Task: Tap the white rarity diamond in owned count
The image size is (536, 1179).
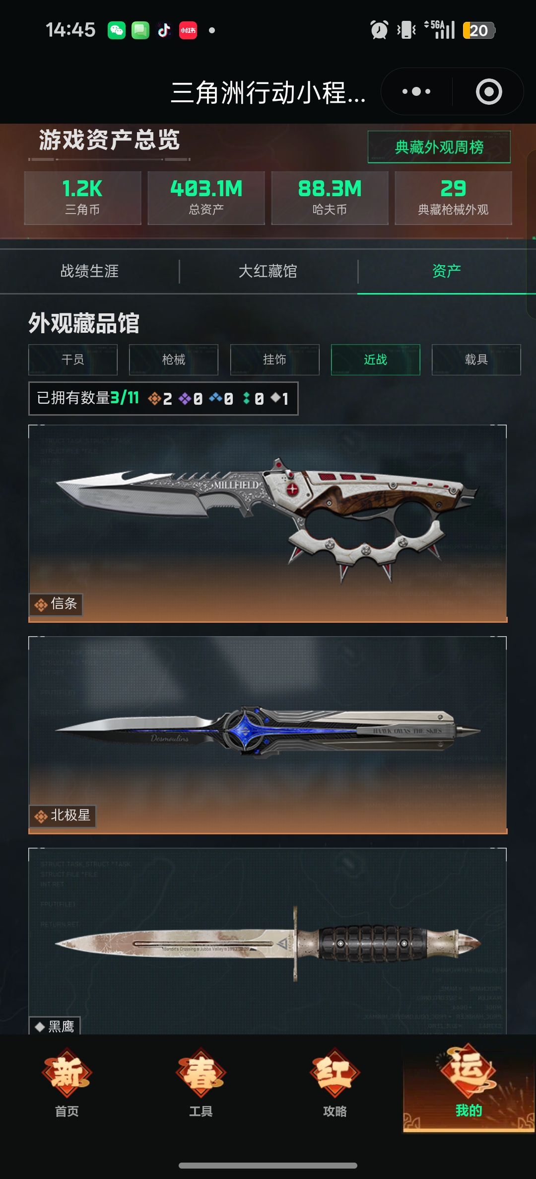Action: [x=275, y=398]
